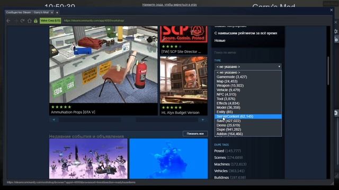Collapse the TYPE dropdown box
The width and height of the screenshot is (339, 190).
tap(248, 67)
